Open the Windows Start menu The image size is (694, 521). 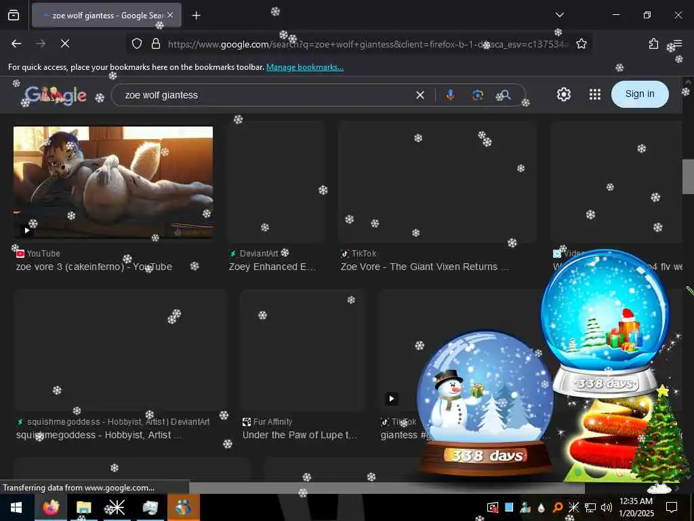[16, 507]
